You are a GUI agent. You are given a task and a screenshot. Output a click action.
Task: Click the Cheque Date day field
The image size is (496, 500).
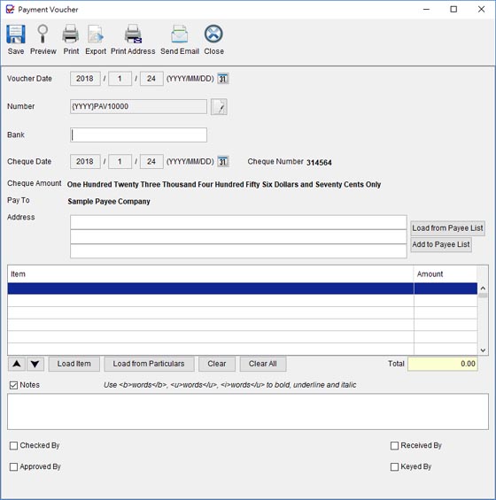151,161
